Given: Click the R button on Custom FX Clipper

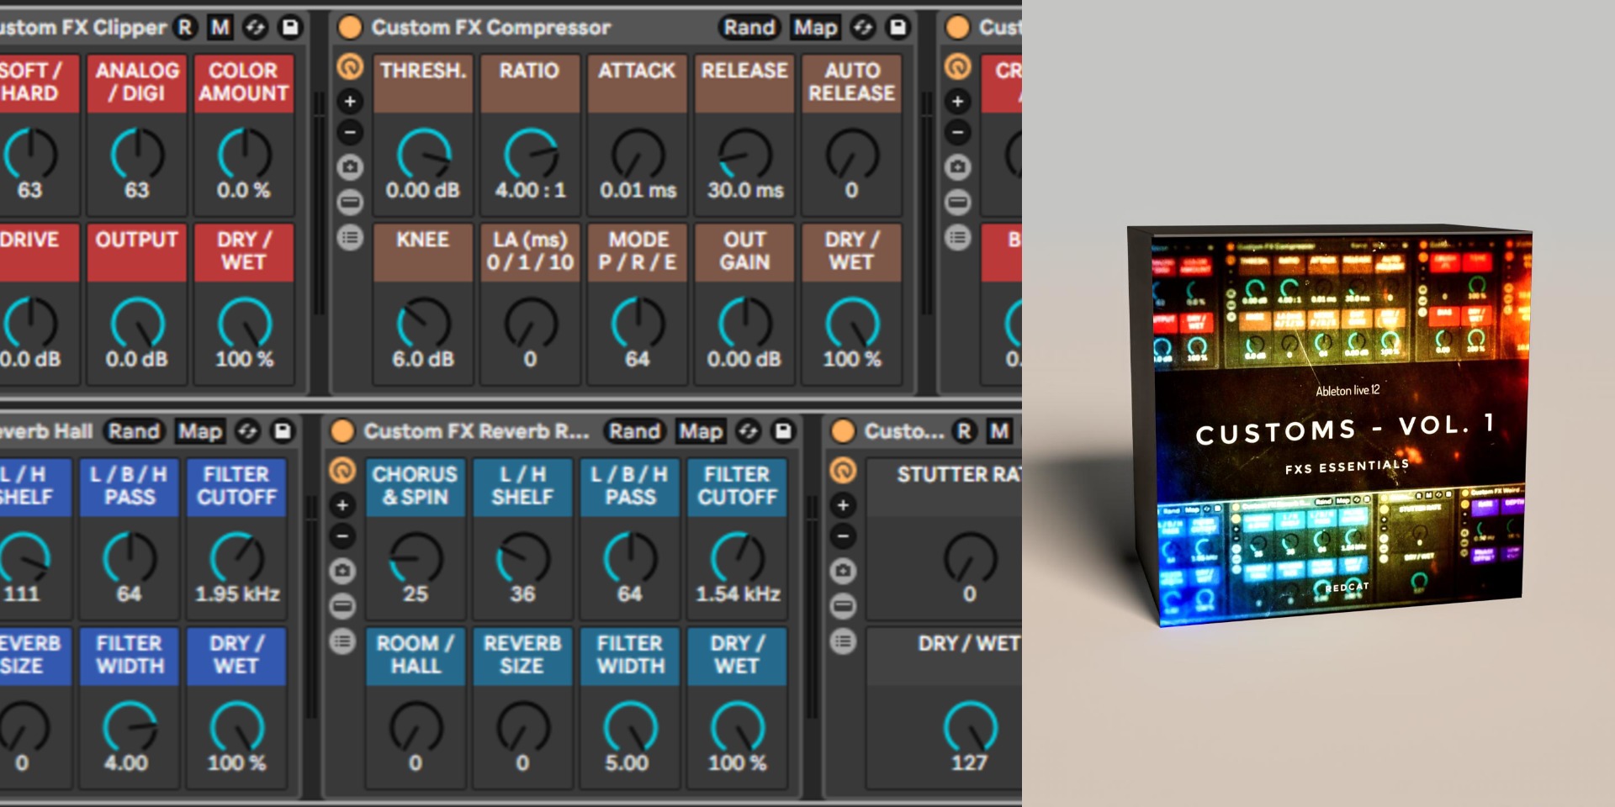Looking at the screenshot, I should tap(185, 28).
